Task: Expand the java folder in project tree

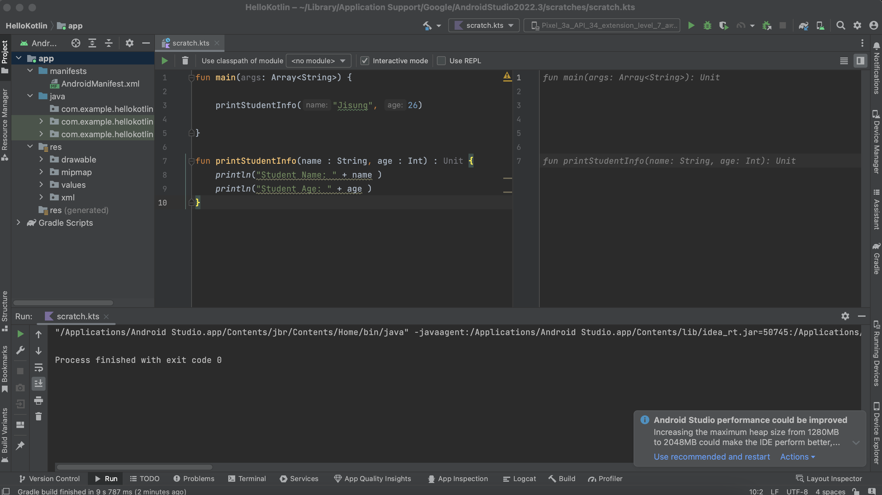Action: click(30, 96)
